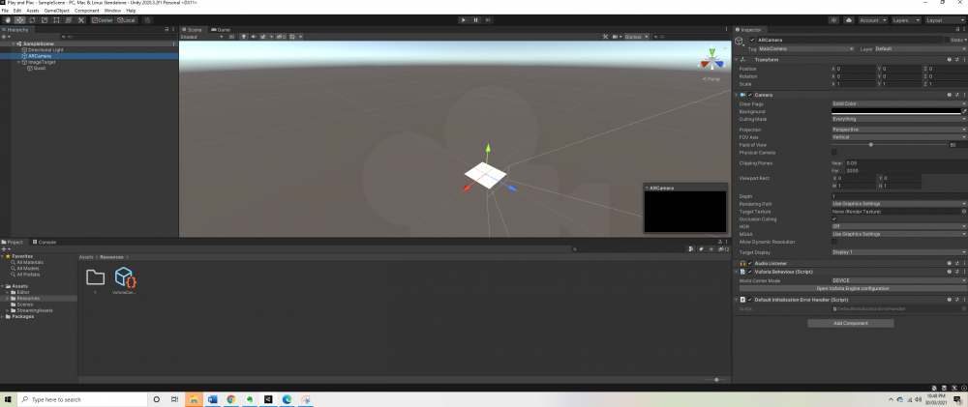
Task: Toggle Physical Camera checkbox
Action: (835, 152)
